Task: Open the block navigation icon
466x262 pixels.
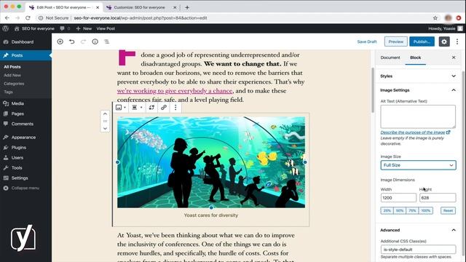Action: (x=107, y=41)
